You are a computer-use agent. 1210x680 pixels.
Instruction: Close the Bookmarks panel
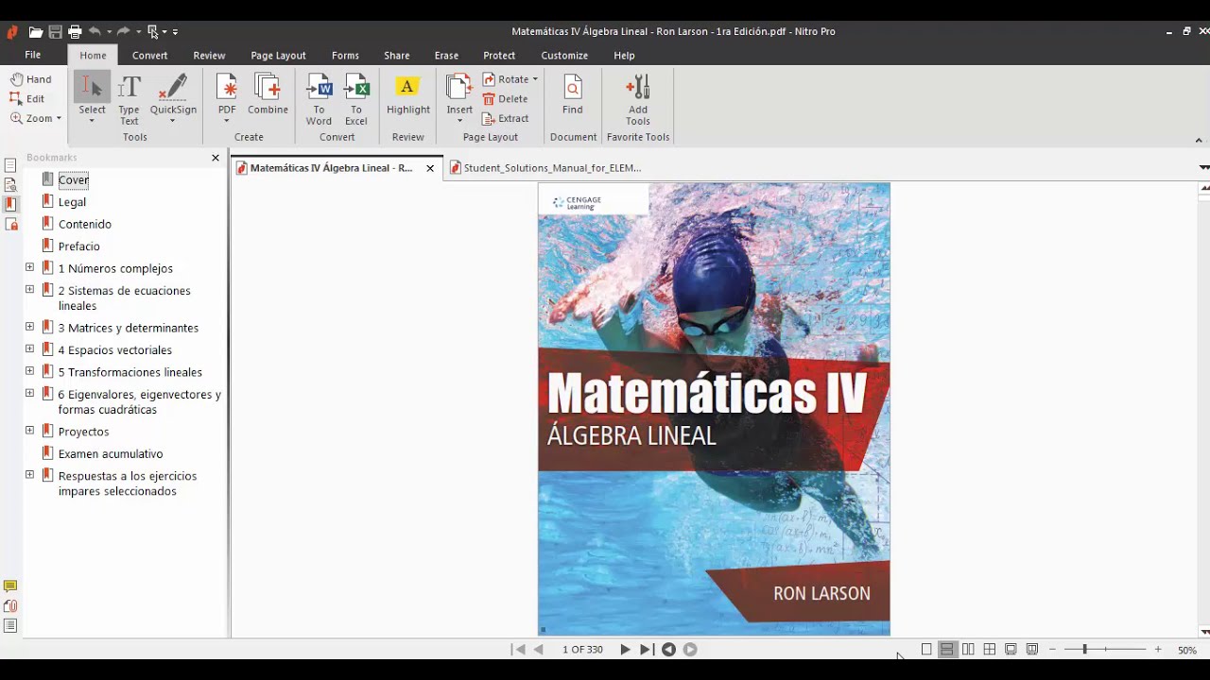(x=216, y=158)
